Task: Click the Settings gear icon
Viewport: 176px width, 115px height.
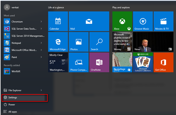Action: tap(5, 97)
